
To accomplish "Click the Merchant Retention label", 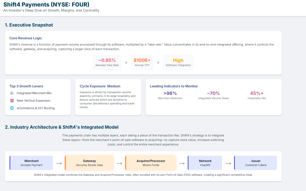I will tap(170, 98).
